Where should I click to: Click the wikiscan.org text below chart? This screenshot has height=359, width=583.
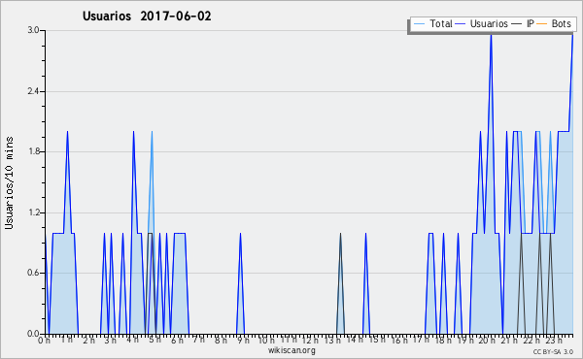[x=291, y=350]
